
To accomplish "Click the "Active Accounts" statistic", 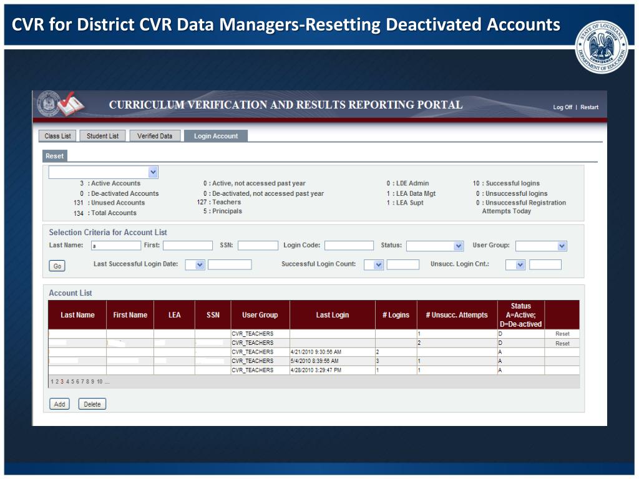I will point(110,183).
